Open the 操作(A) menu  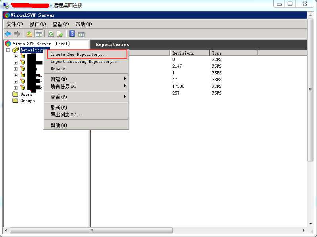[38, 24]
